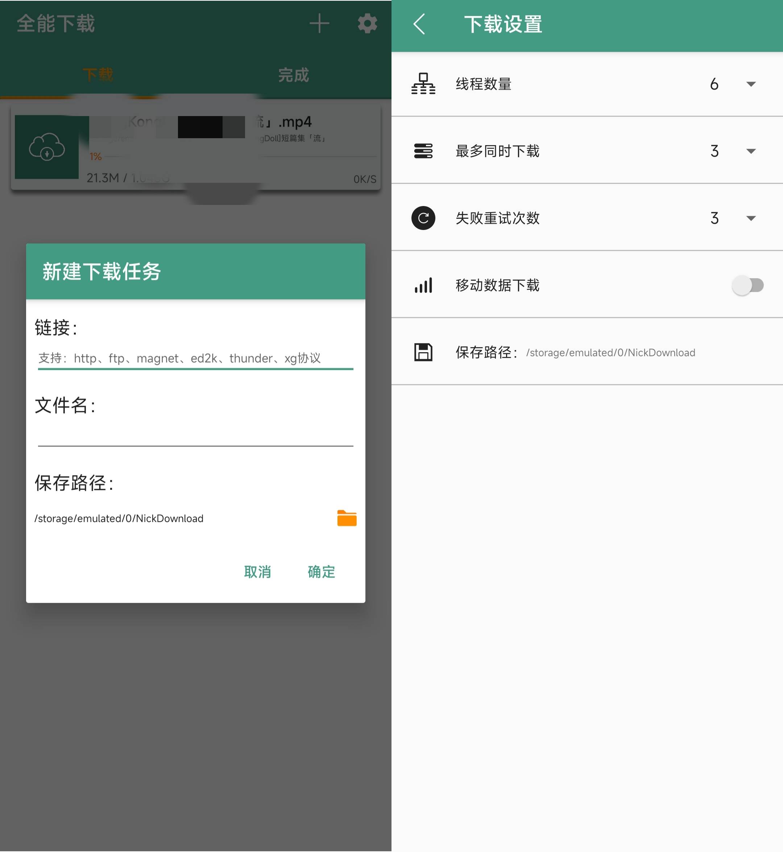Click the 文件名 input field
The image size is (783, 852).
tap(195, 432)
